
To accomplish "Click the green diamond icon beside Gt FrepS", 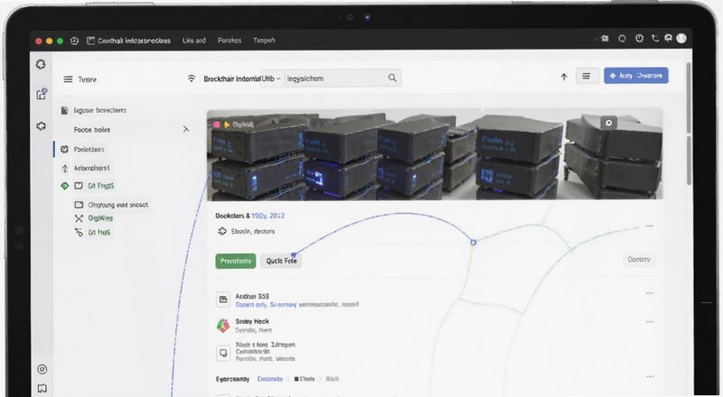I will click(x=65, y=186).
